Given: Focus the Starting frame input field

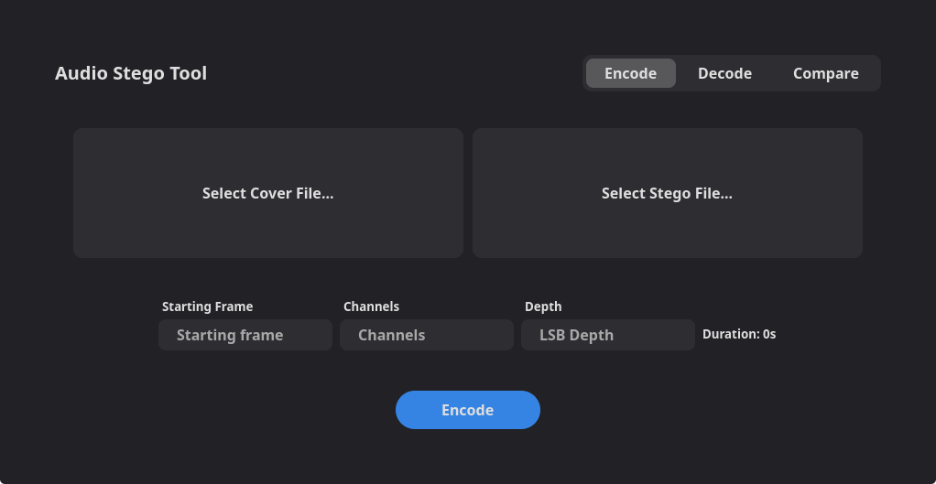Looking at the screenshot, I should (x=245, y=335).
